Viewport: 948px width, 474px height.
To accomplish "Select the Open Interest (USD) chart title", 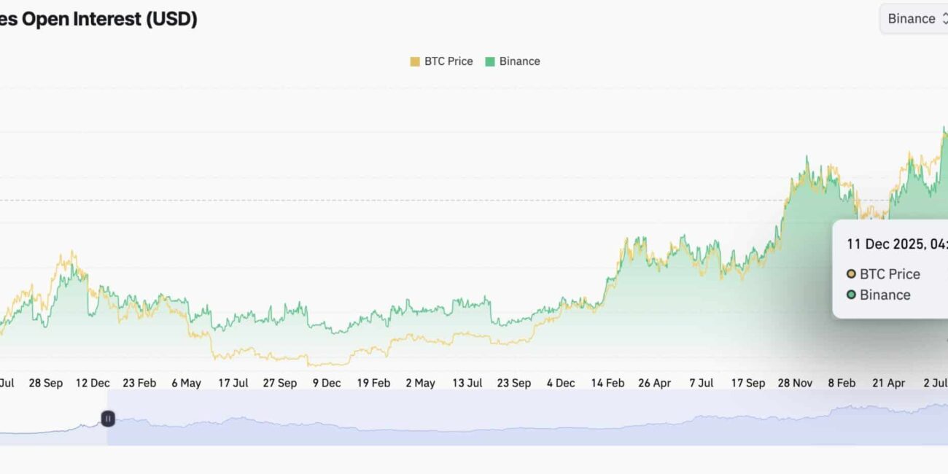I will (x=98, y=19).
